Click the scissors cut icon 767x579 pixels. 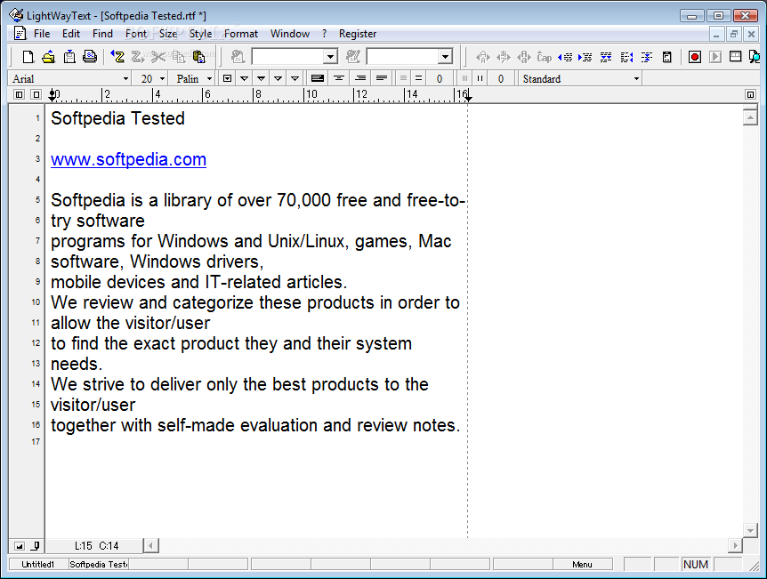pos(158,57)
